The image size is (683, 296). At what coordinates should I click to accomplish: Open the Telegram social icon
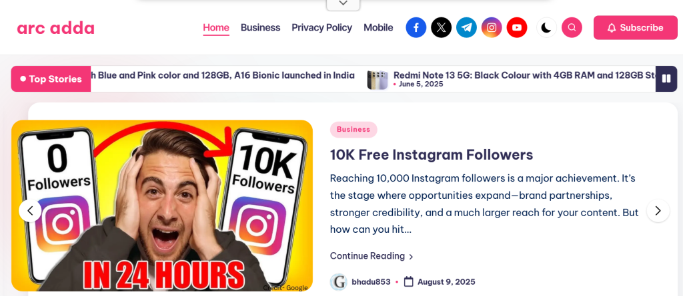(x=466, y=28)
